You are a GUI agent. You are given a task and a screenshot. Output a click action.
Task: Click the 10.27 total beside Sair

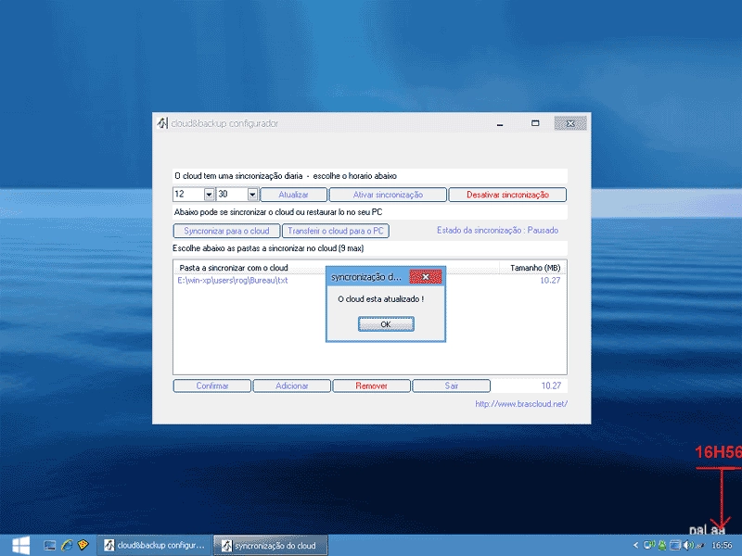click(551, 385)
